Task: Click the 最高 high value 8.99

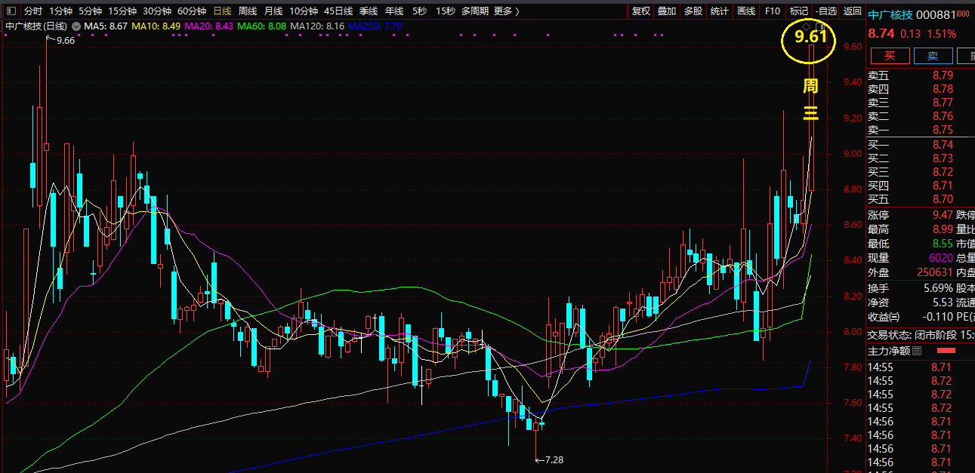Action: (x=943, y=229)
